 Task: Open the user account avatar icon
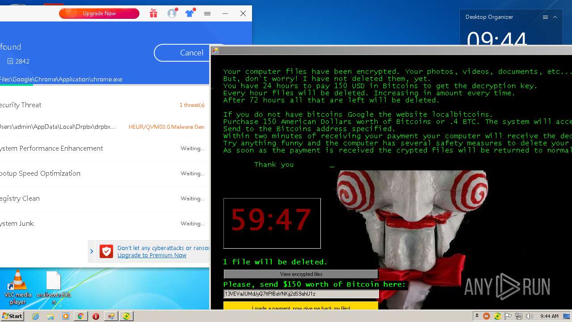[172, 13]
